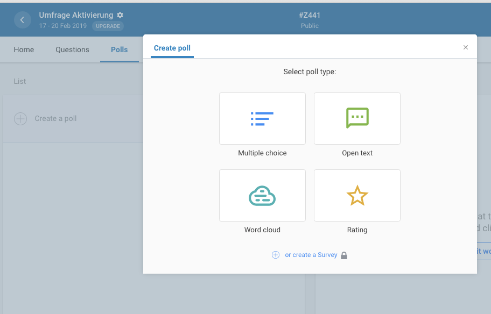
Task: Click the UPGRADE badge
Action: 108,26
